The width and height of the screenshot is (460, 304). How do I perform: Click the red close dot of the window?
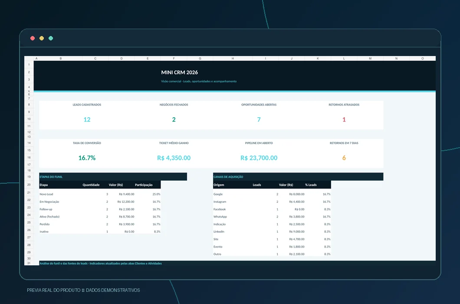33,38
